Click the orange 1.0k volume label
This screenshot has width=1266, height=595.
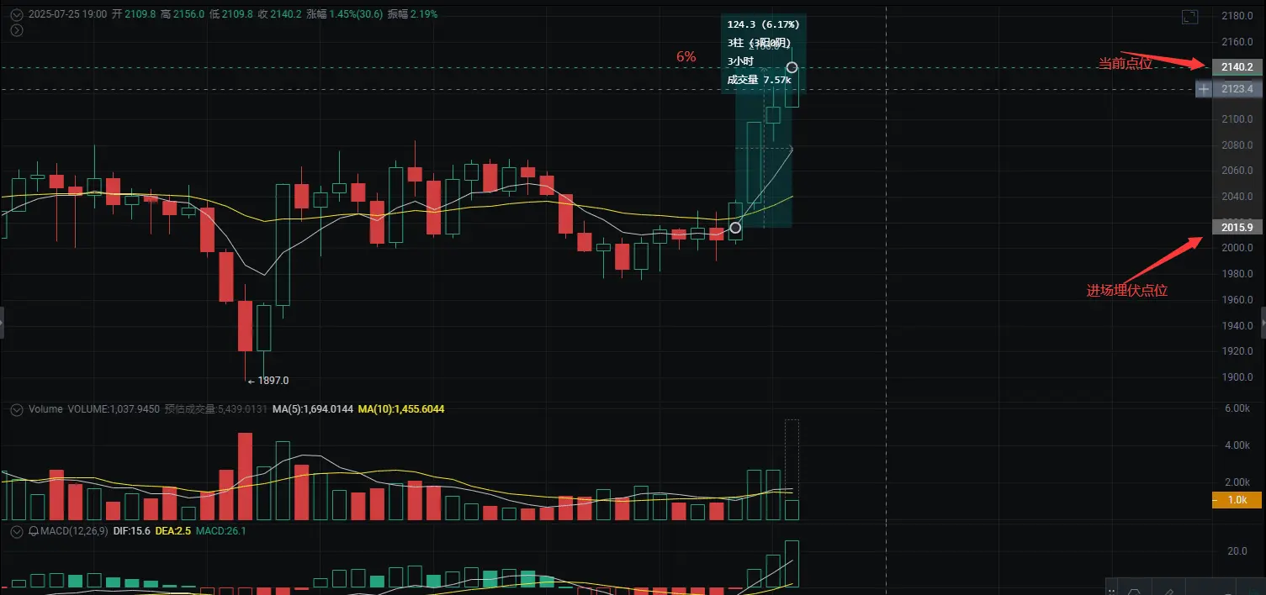(x=1237, y=500)
